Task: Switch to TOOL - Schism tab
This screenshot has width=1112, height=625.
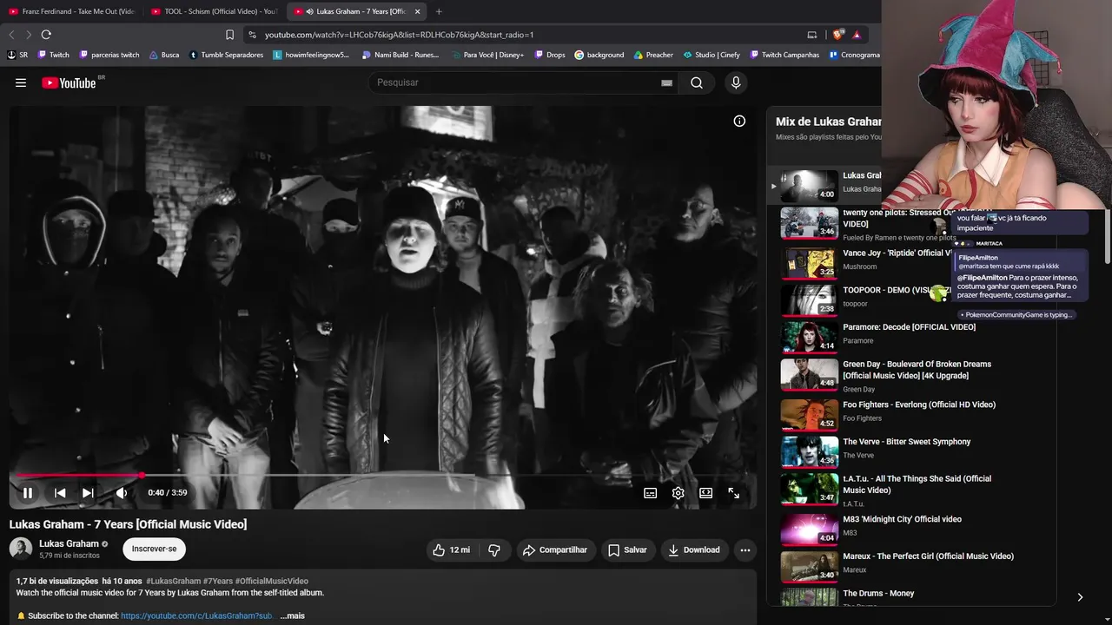Action: point(214,11)
